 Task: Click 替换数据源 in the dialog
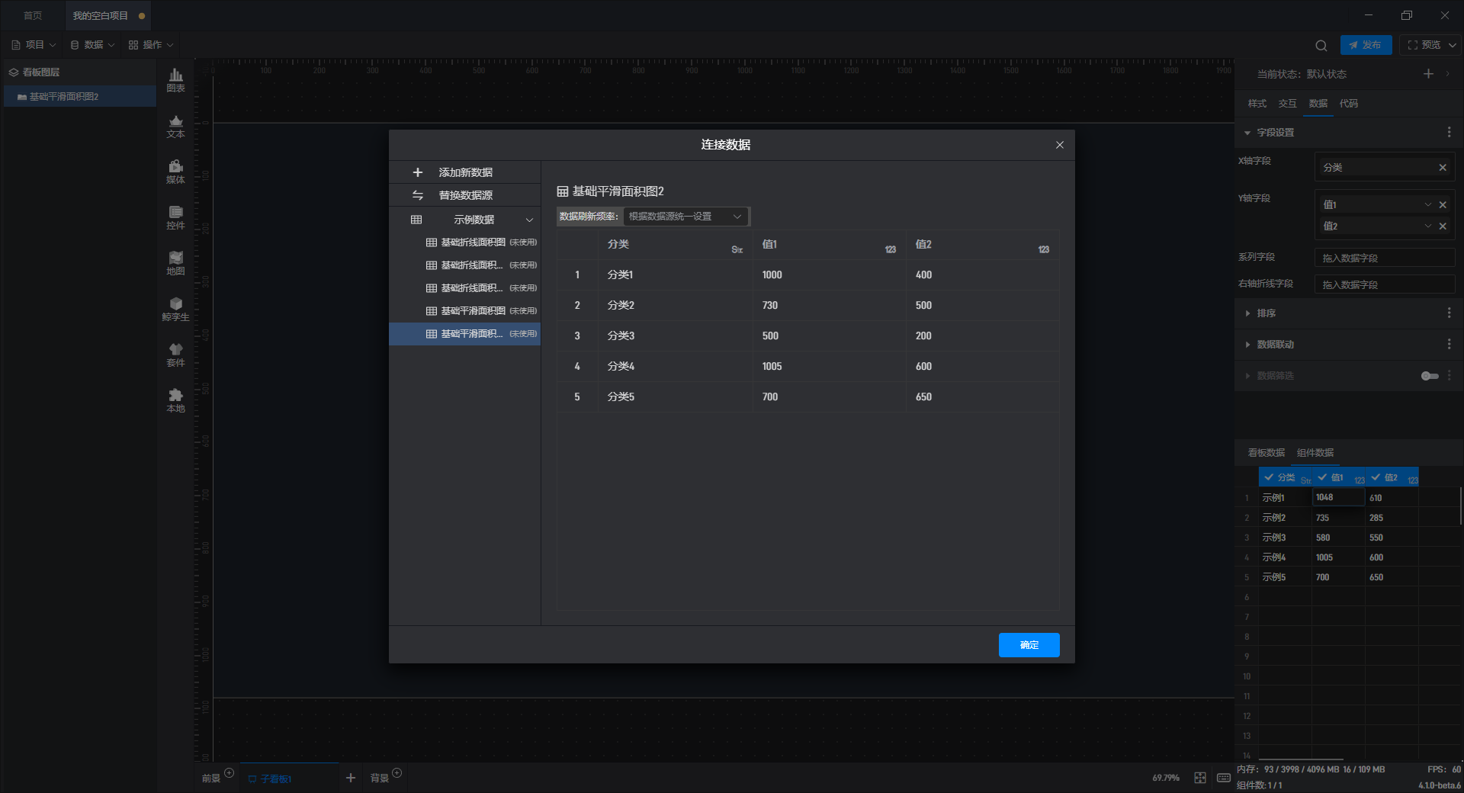465,195
